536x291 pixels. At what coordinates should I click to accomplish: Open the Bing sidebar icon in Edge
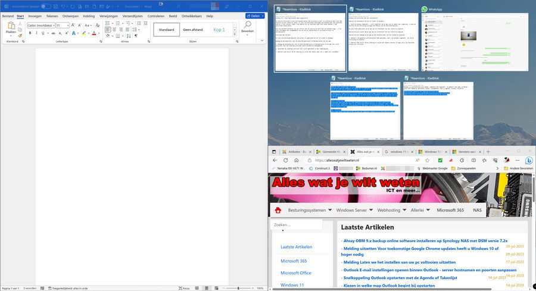pos(529,160)
